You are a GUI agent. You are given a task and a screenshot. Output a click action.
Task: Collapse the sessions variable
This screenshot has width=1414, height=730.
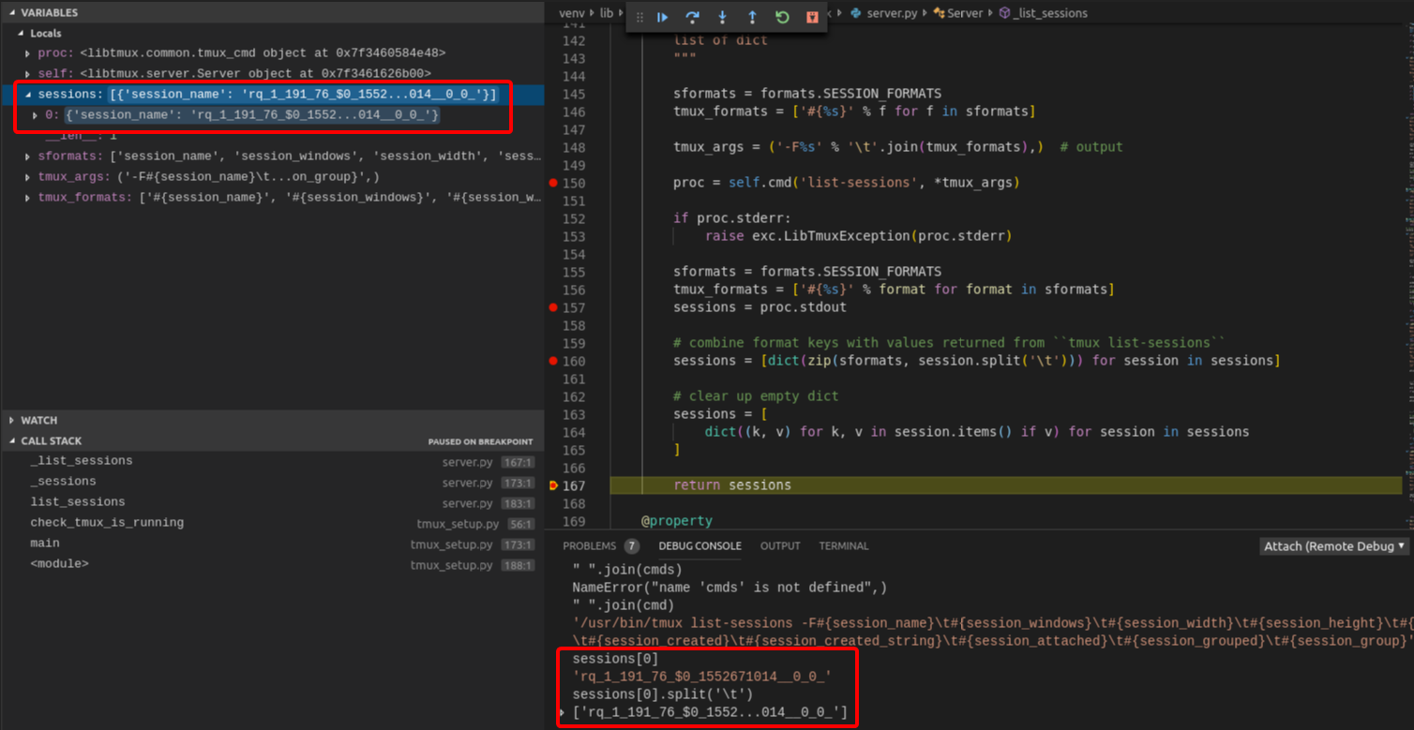click(x=28, y=95)
